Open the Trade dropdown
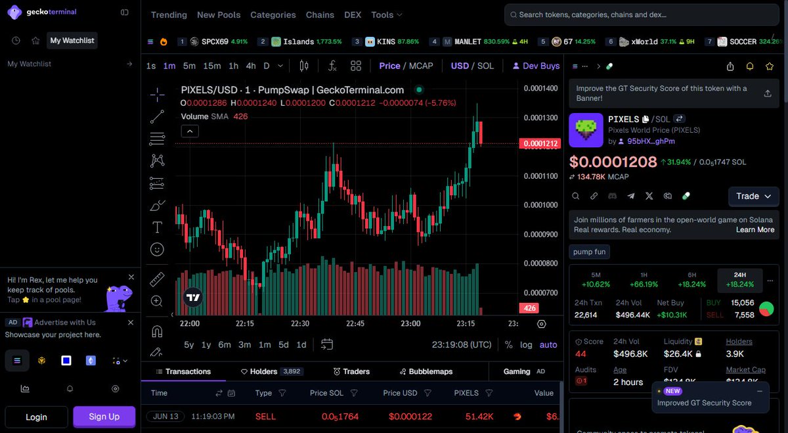Screen dimensions: 788x433 [x=753, y=196]
